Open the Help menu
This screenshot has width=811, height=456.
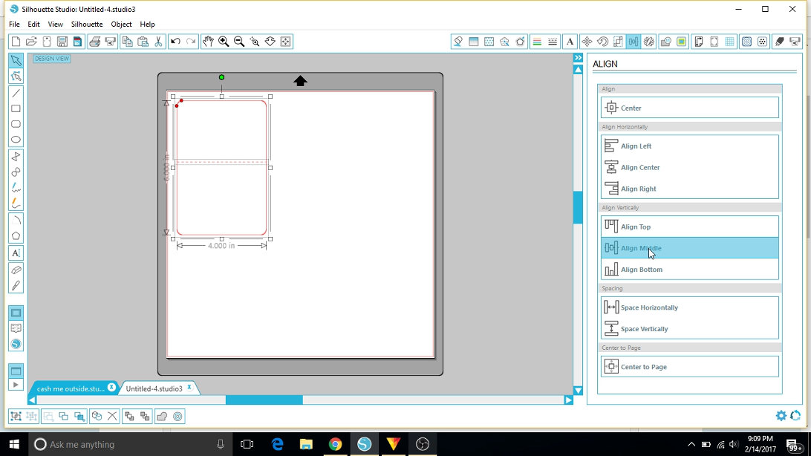pyautogui.click(x=147, y=25)
